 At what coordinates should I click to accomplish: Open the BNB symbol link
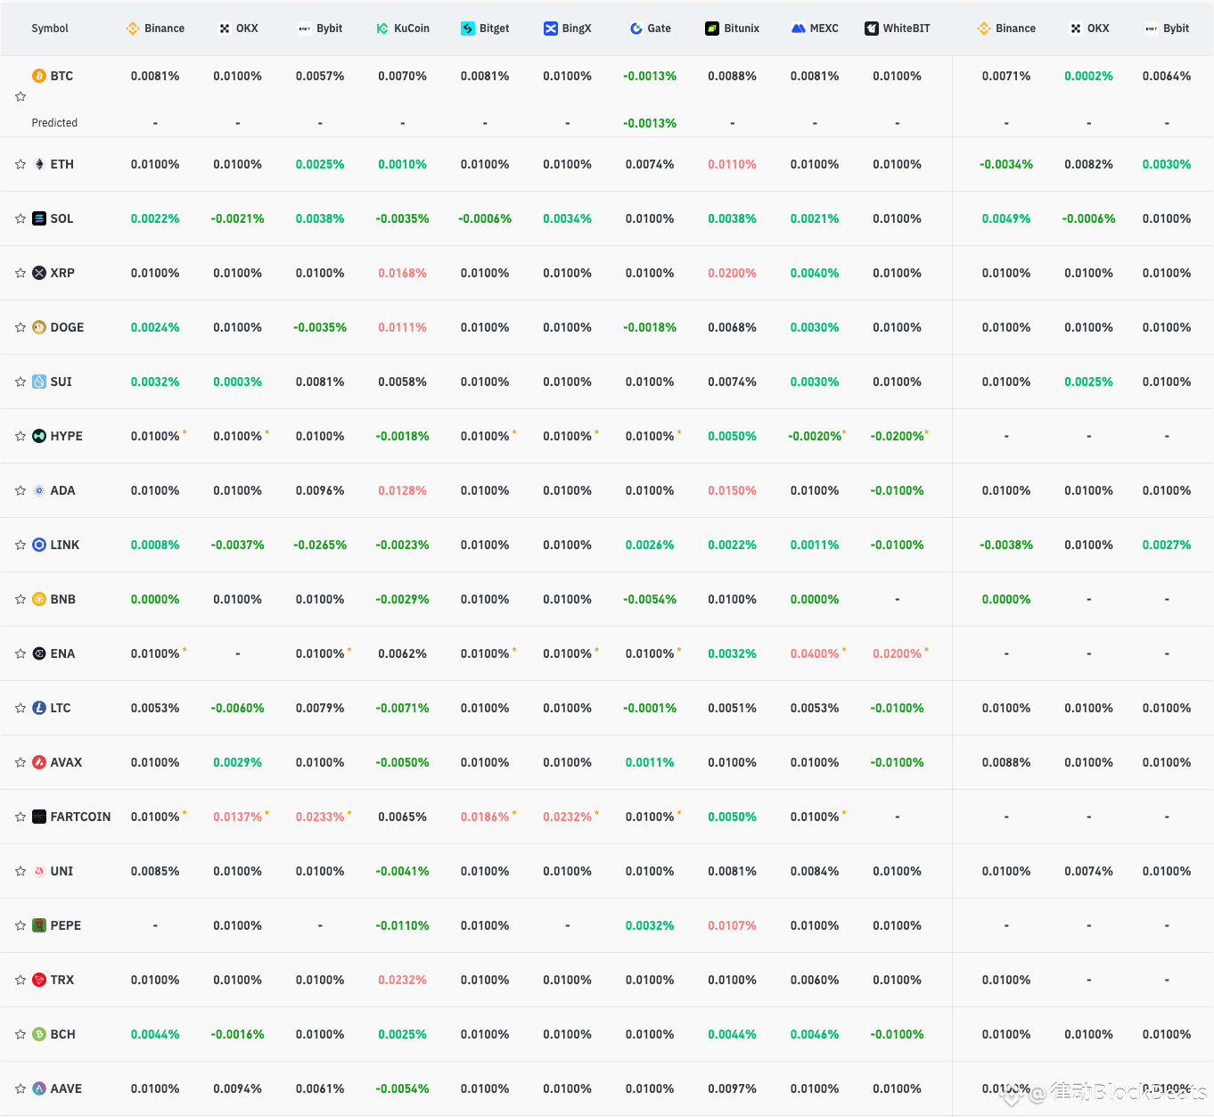pyautogui.click(x=62, y=599)
